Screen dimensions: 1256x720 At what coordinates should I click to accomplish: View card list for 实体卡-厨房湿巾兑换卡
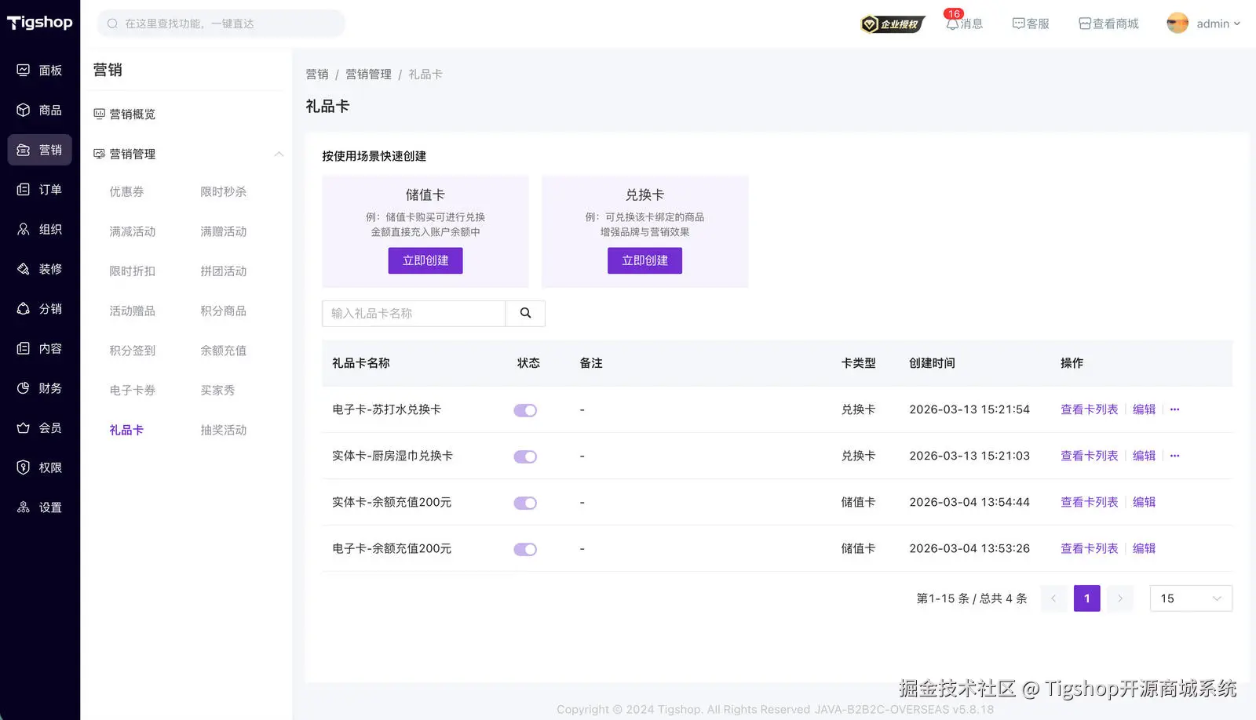pyautogui.click(x=1089, y=456)
